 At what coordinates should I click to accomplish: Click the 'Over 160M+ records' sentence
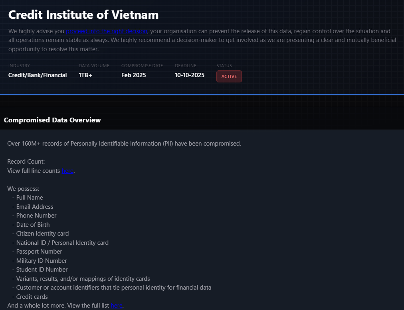tap(124, 144)
